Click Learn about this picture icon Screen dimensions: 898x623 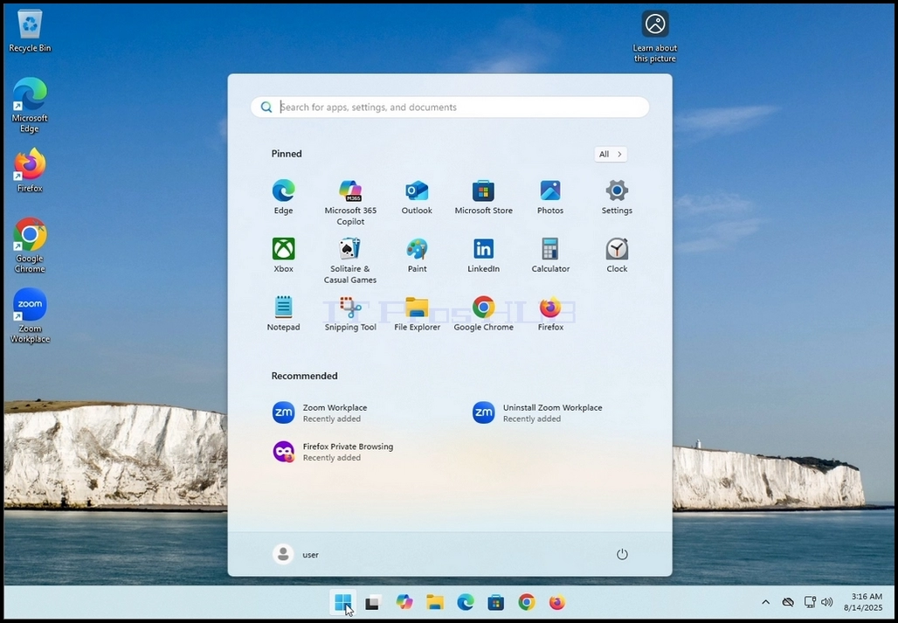(654, 37)
